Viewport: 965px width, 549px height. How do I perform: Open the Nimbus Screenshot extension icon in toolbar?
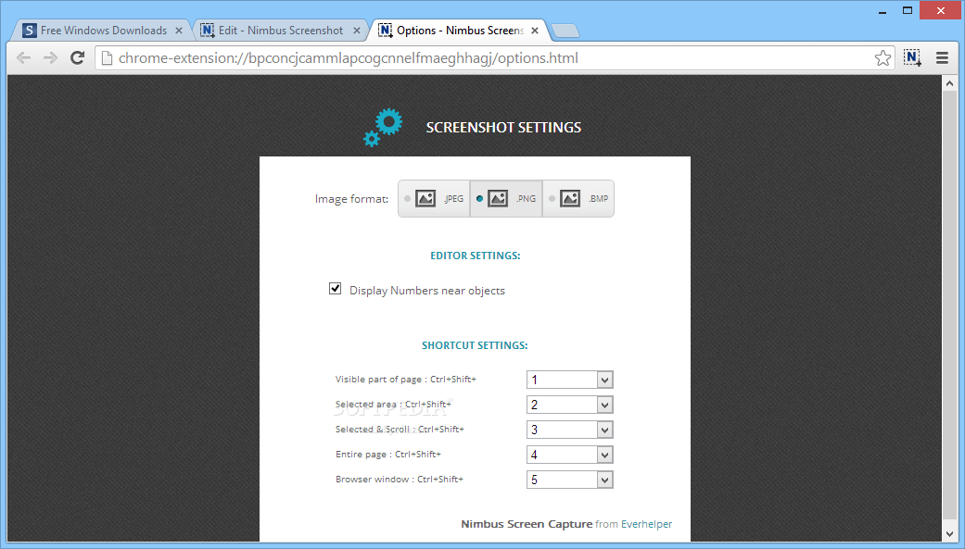(912, 57)
